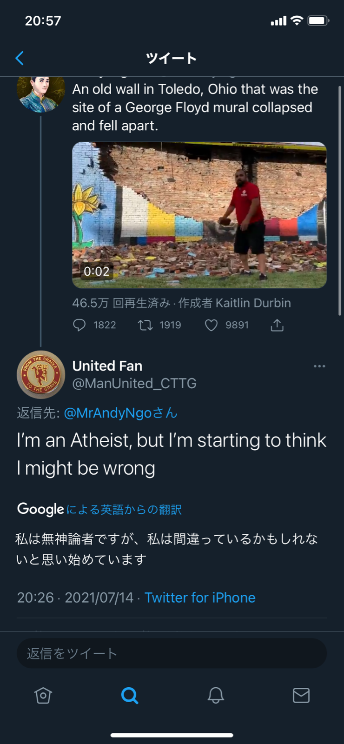Screen dimensions: 344x744
Task: Tap the Google translation attribution link
Action: pyautogui.click(x=99, y=510)
